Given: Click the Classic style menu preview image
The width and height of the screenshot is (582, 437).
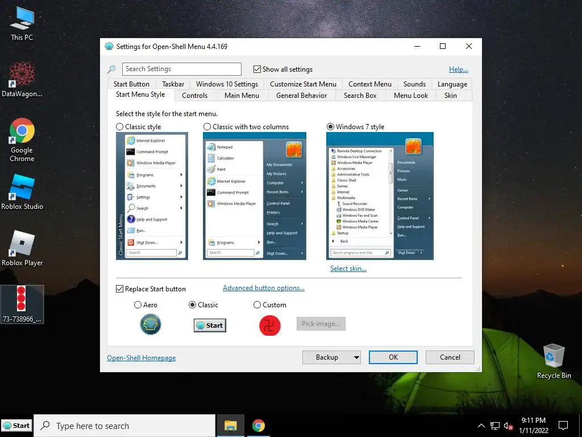Looking at the screenshot, I should point(152,196).
